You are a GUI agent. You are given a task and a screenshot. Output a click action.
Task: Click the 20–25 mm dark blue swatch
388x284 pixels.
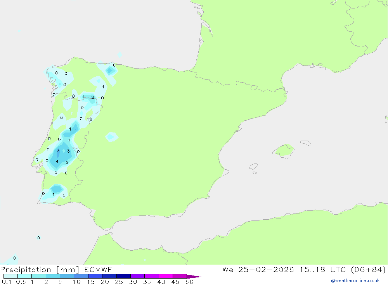click(x=109, y=276)
